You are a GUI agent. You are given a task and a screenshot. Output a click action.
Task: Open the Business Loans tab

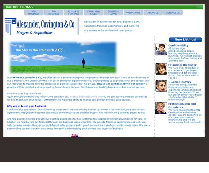click(113, 13)
